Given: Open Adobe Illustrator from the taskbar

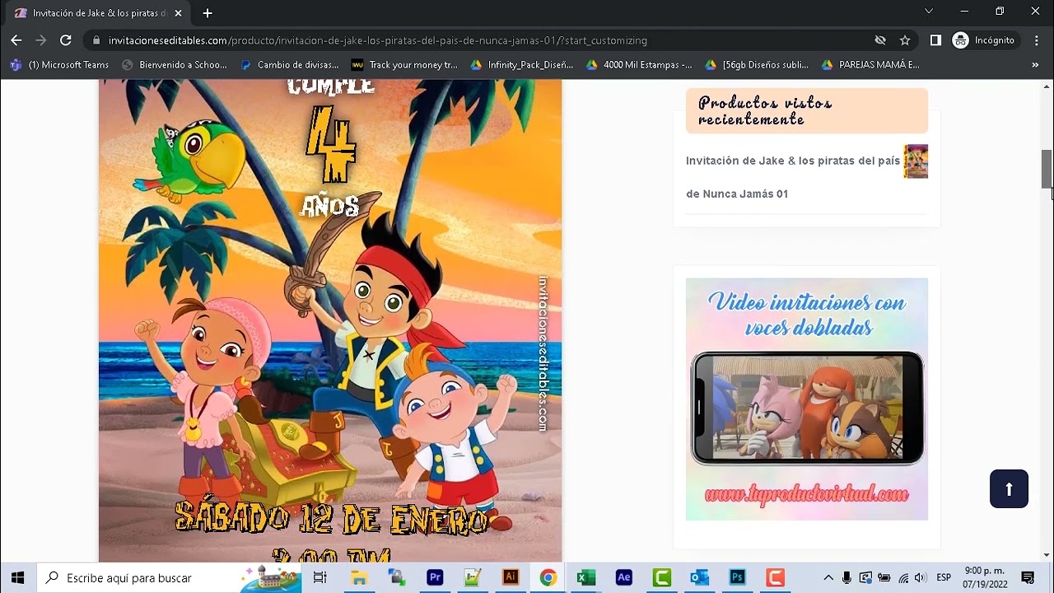Looking at the screenshot, I should (510, 577).
